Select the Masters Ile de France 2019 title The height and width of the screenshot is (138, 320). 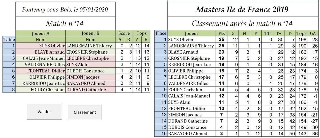242,10
